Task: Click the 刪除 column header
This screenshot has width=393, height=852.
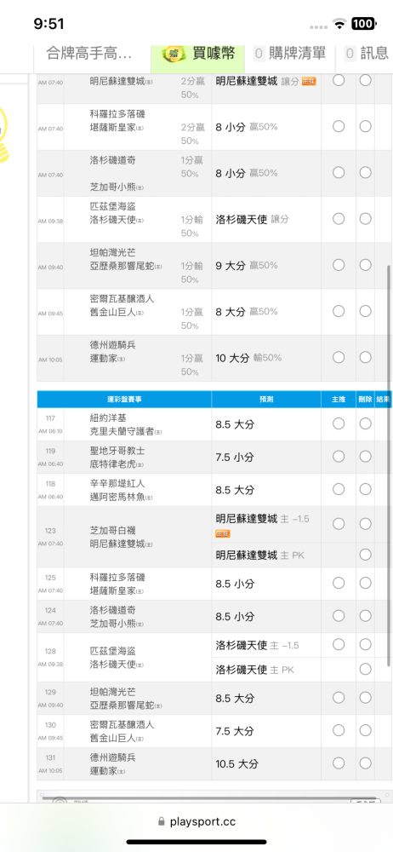Action: 365,399
